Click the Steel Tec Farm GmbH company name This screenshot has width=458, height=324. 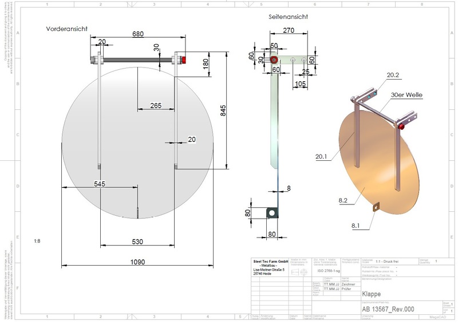(270, 262)
